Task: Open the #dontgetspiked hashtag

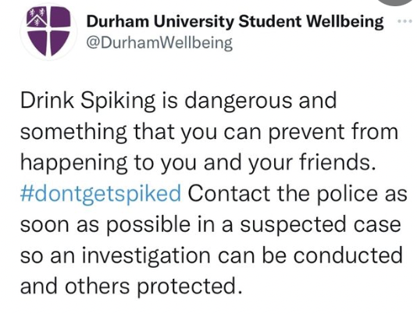Action: 101,194
